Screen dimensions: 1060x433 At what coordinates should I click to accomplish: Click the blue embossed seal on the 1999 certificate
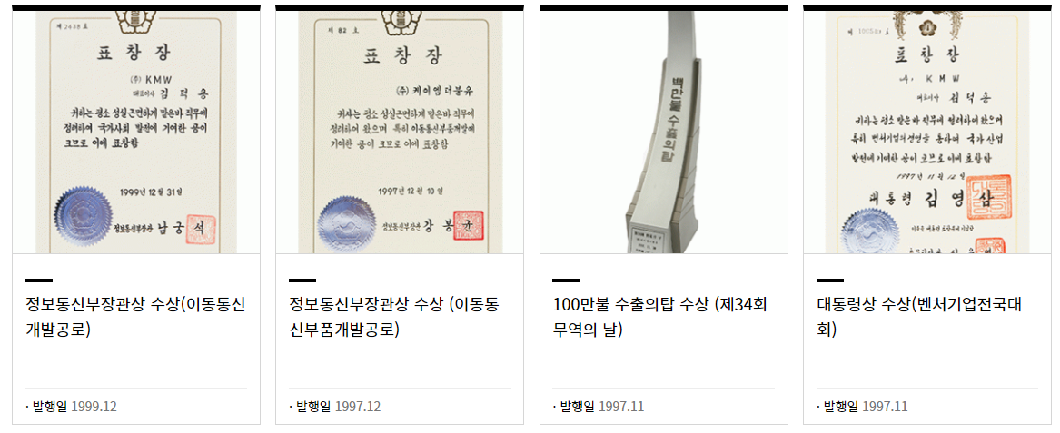tap(80, 216)
